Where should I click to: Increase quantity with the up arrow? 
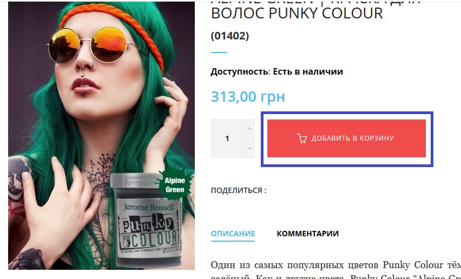pyautogui.click(x=249, y=129)
